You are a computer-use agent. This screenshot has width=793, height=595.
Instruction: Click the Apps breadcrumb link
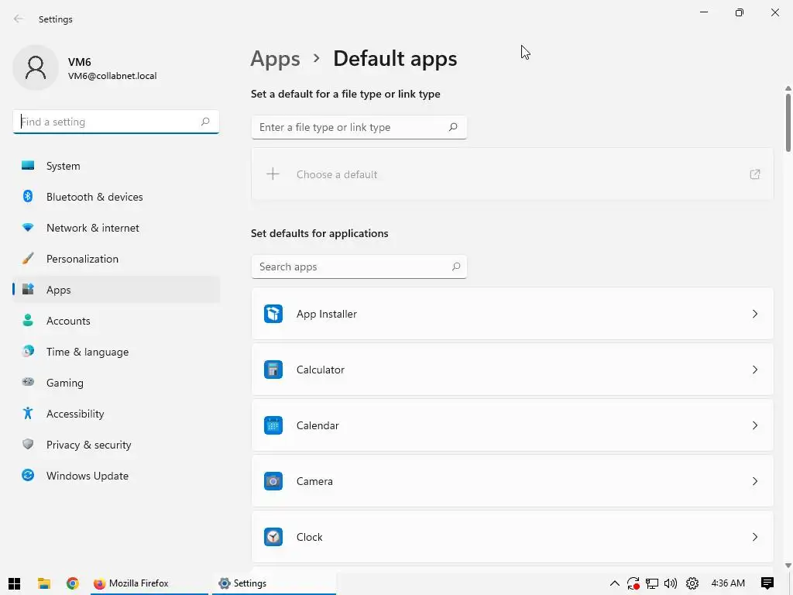(x=275, y=59)
